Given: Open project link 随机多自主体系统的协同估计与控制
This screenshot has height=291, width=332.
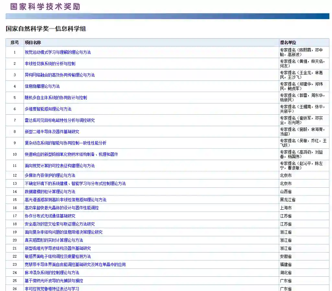Looking at the screenshot, I should pyautogui.click(x=56, y=98).
